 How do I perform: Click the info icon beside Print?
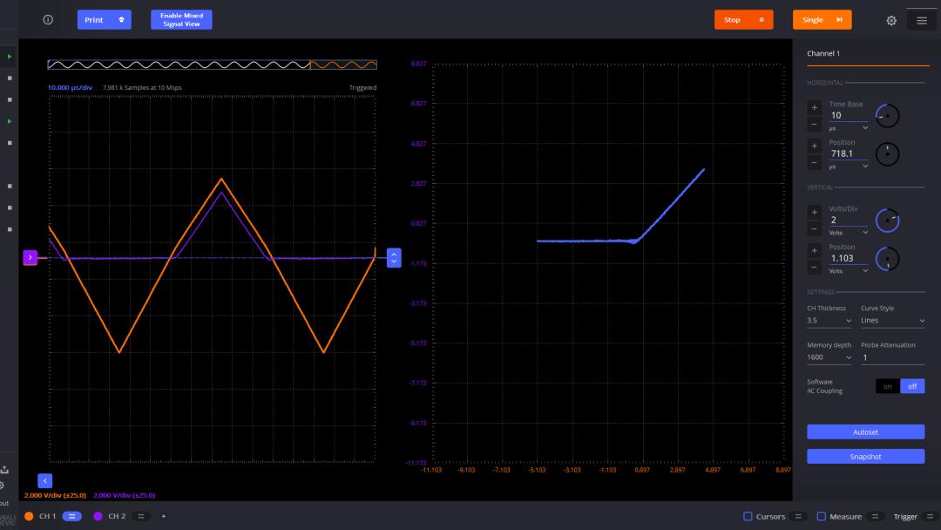pyautogui.click(x=48, y=20)
